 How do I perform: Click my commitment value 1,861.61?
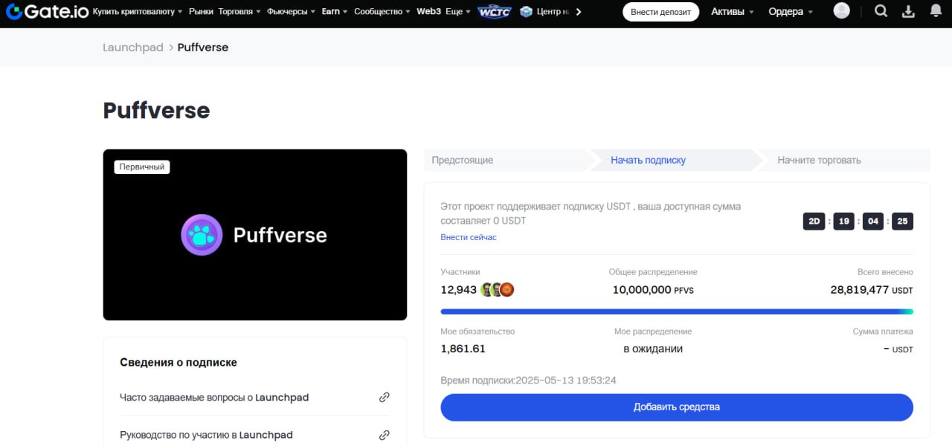[x=463, y=349]
